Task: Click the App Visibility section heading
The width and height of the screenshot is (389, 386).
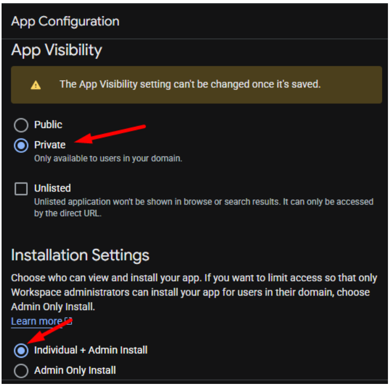Action: click(x=57, y=50)
